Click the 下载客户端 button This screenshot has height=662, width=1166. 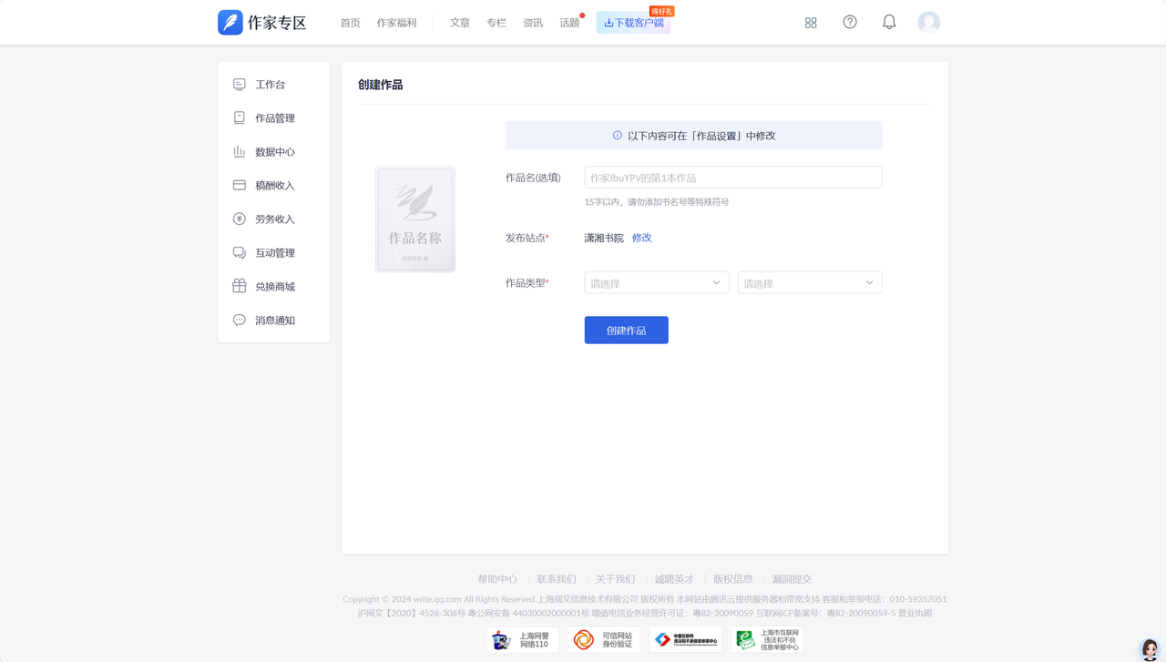tap(633, 23)
